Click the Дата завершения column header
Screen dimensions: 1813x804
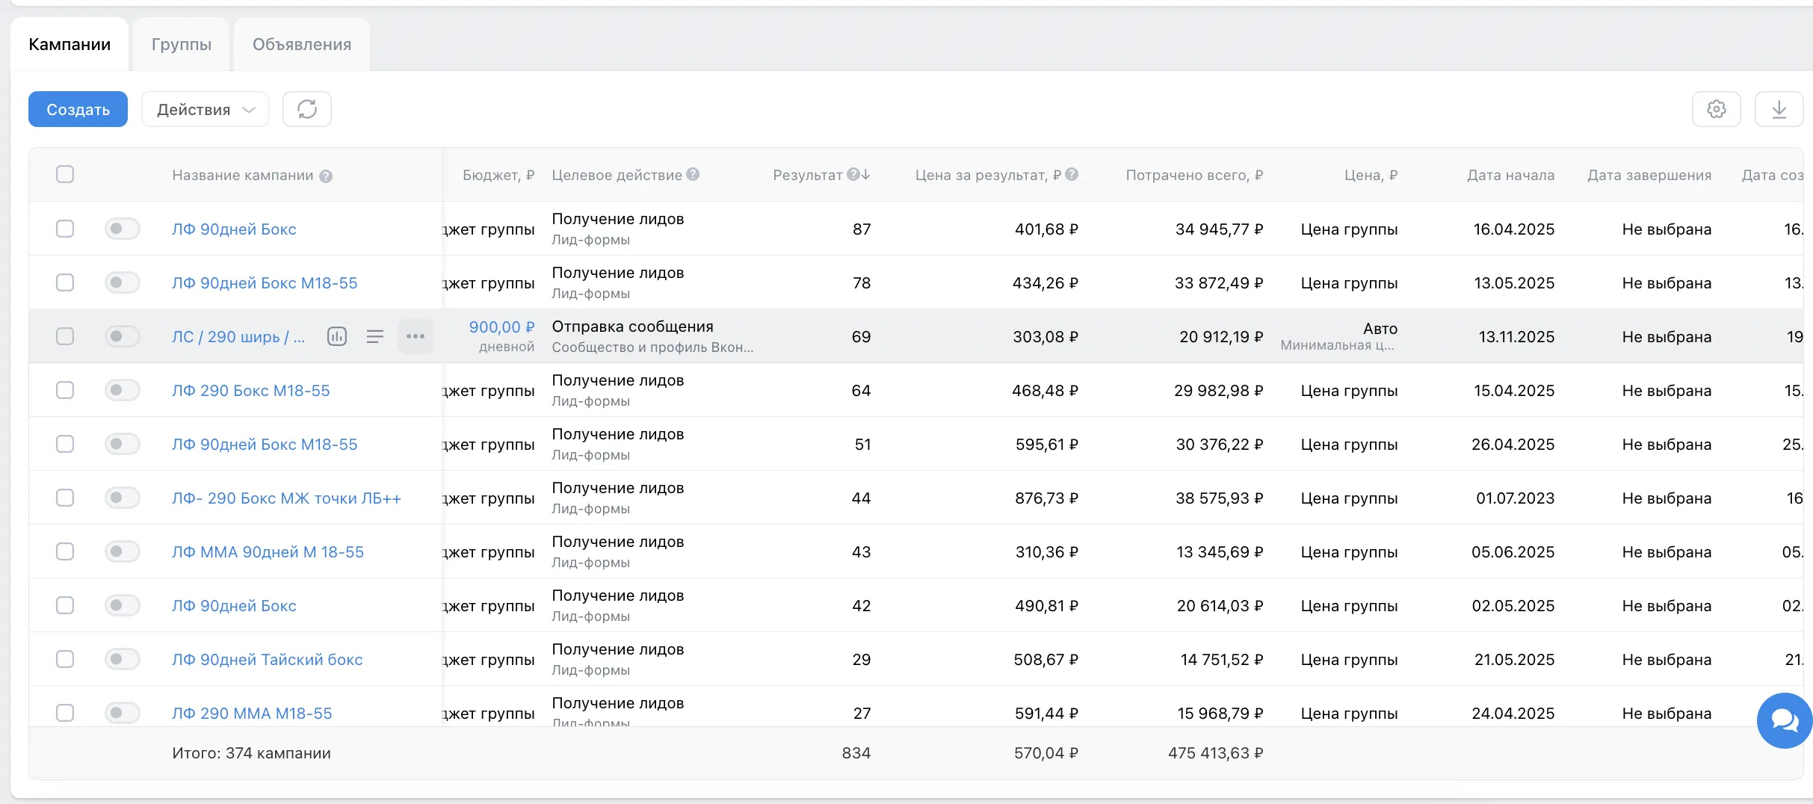[x=1649, y=175]
